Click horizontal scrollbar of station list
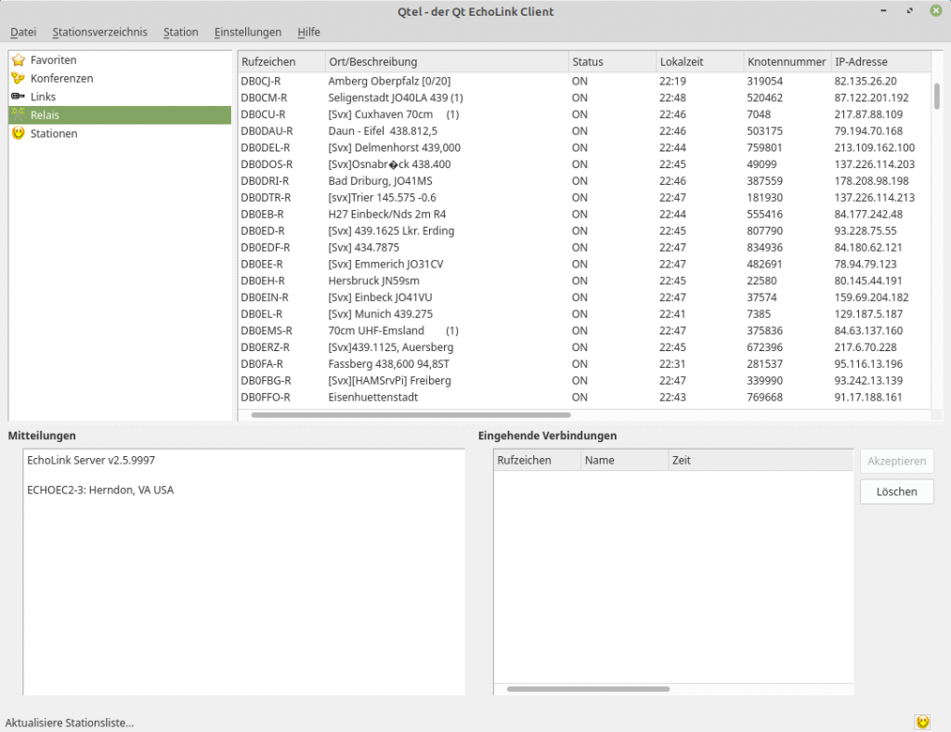Screen dimensions: 951x732 pos(410,415)
